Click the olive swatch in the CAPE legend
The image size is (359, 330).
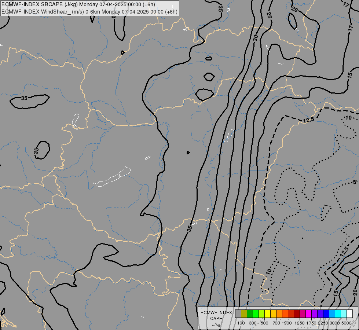(244, 314)
